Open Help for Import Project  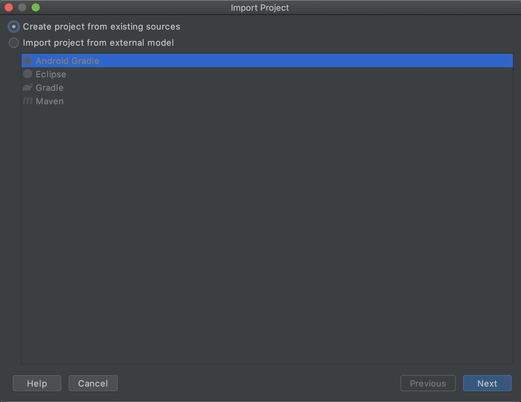pyautogui.click(x=37, y=383)
